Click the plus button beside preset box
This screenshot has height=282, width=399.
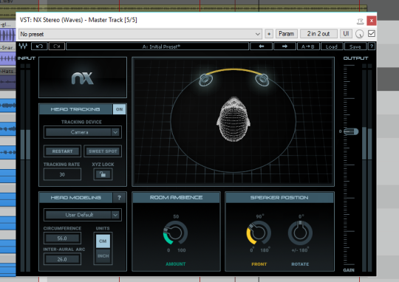coord(269,34)
